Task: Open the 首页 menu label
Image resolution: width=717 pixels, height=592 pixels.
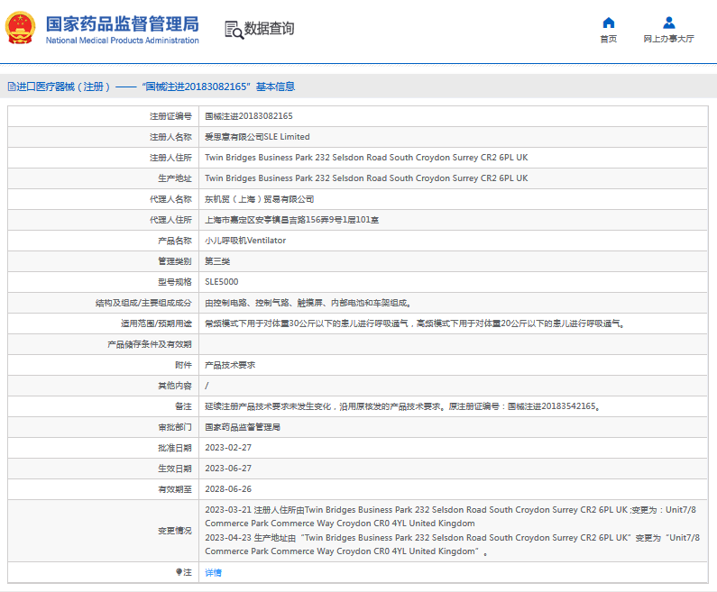Action: click(x=608, y=39)
